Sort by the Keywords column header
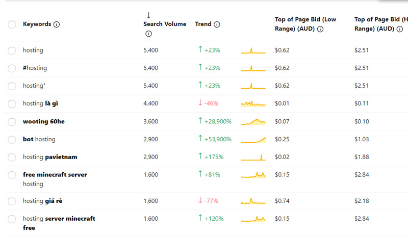The height and width of the screenshot is (237, 408). [37, 24]
